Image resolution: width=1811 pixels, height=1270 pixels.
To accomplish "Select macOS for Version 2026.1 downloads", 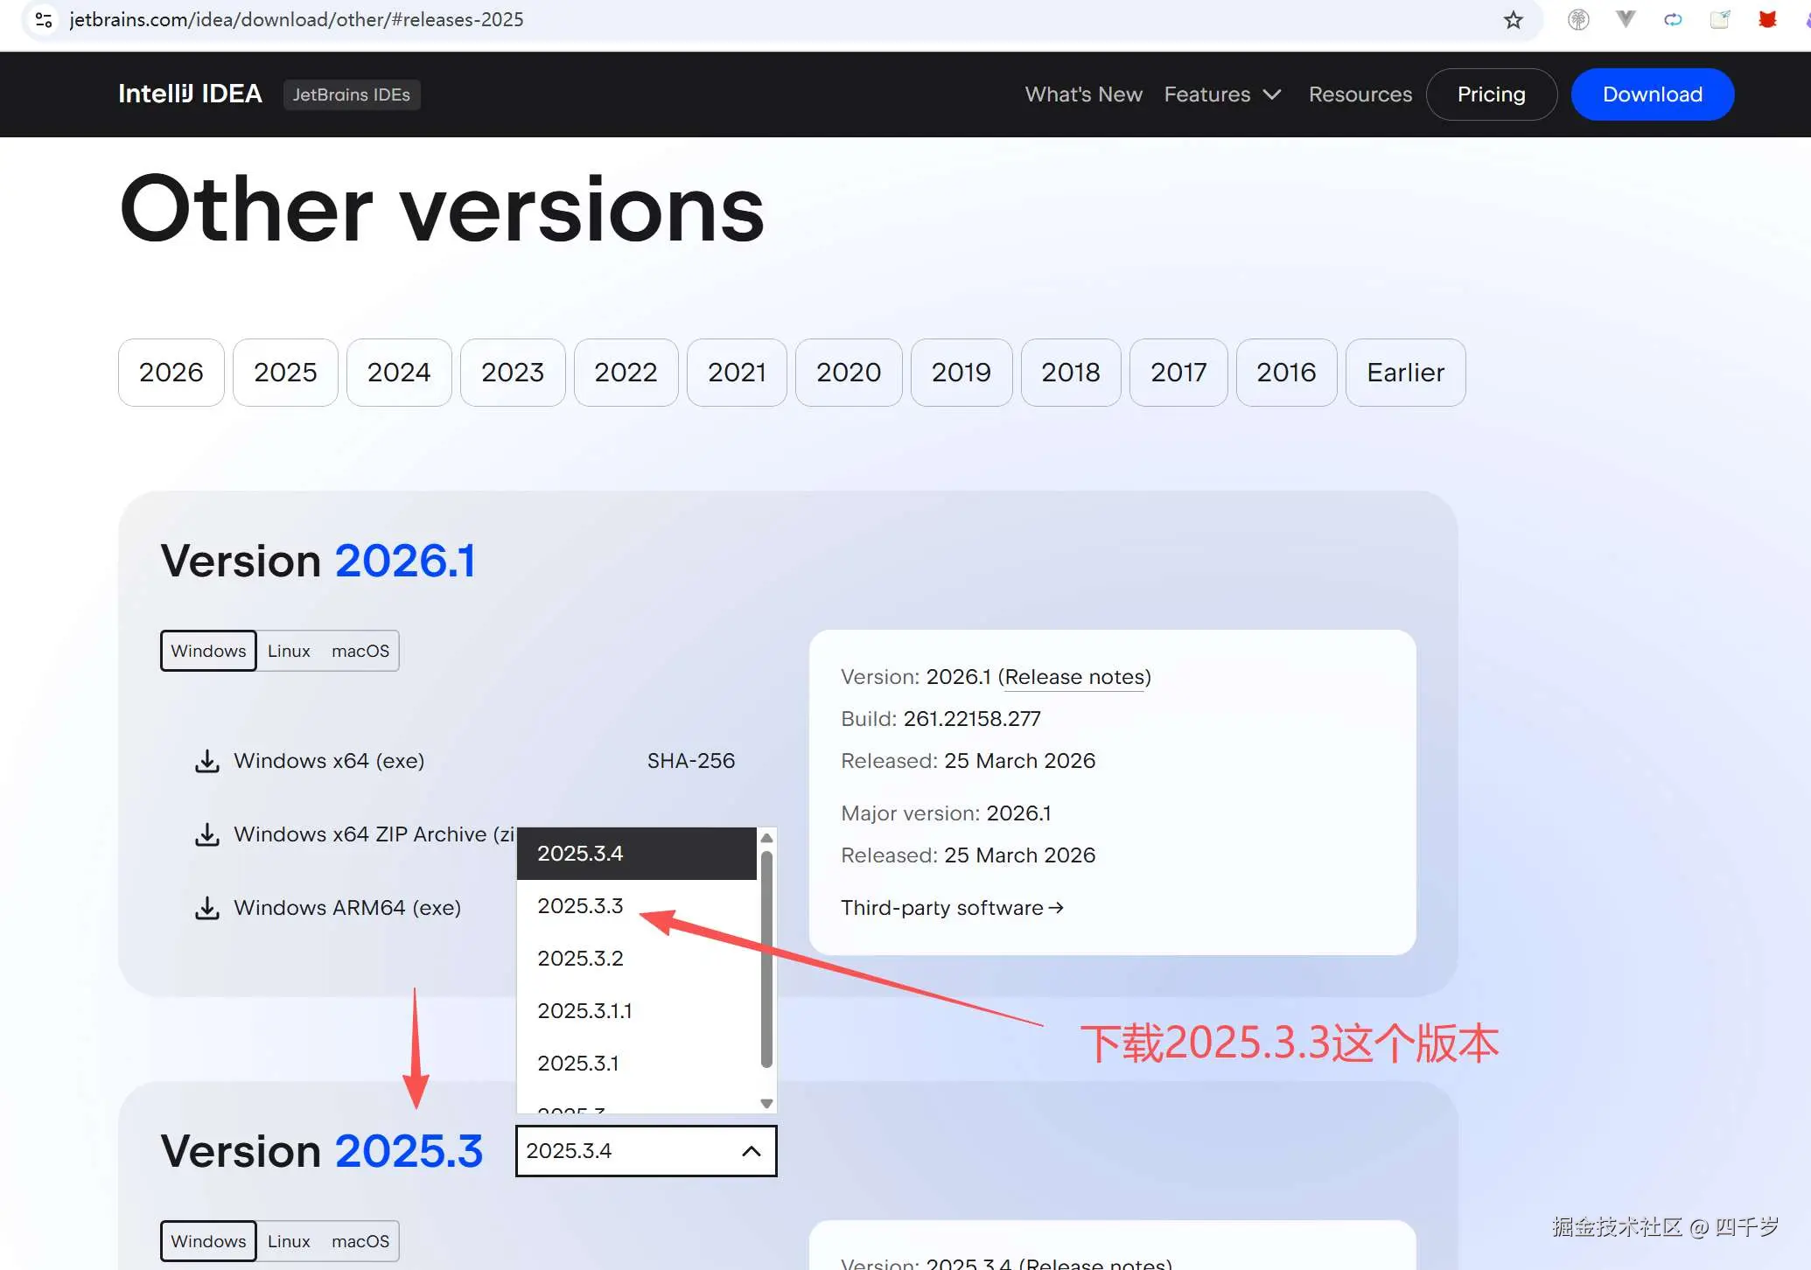I will point(360,650).
